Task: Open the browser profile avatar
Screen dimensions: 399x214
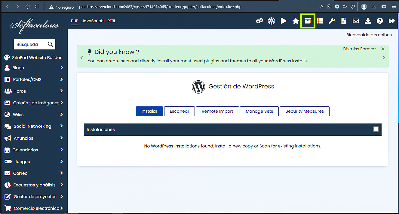Action: point(364,7)
